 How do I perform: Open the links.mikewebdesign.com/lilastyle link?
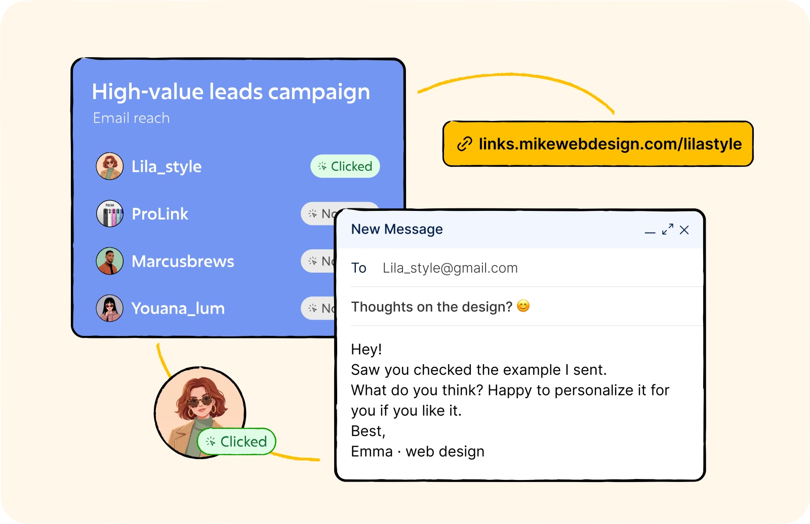pos(598,144)
